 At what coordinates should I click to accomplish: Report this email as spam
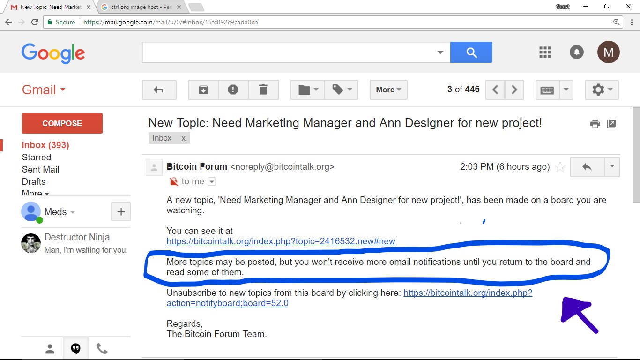click(x=233, y=90)
